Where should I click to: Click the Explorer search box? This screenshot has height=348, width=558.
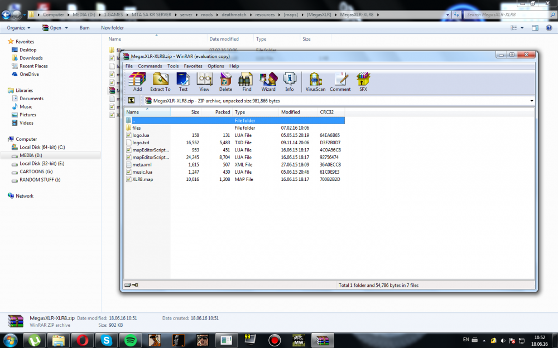click(x=507, y=14)
